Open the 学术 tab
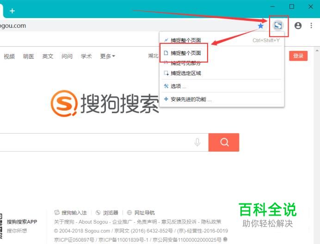The height and width of the screenshot is (244, 320). [86, 56]
